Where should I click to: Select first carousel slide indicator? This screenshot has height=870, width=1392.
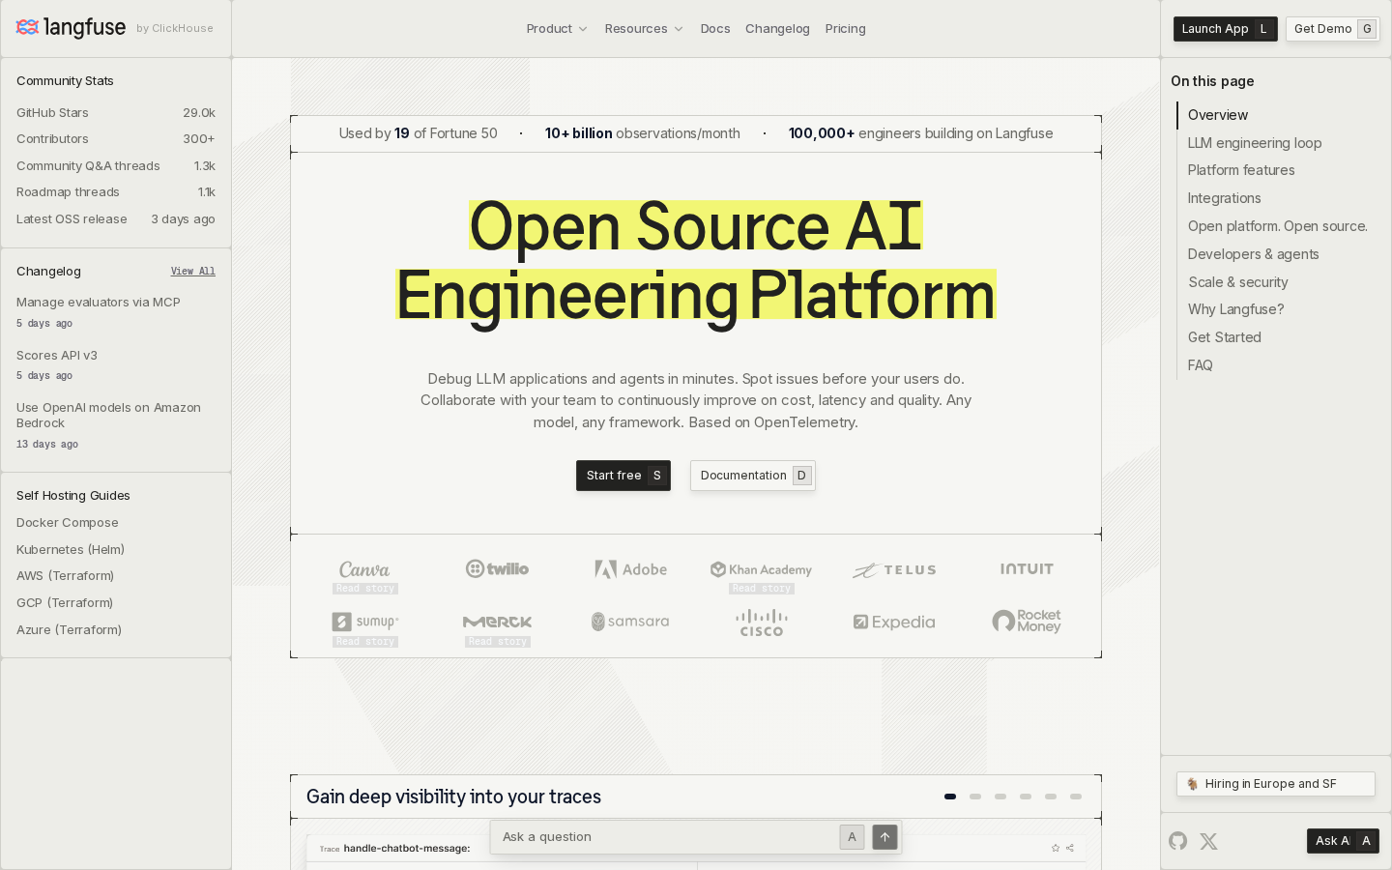coord(950,797)
